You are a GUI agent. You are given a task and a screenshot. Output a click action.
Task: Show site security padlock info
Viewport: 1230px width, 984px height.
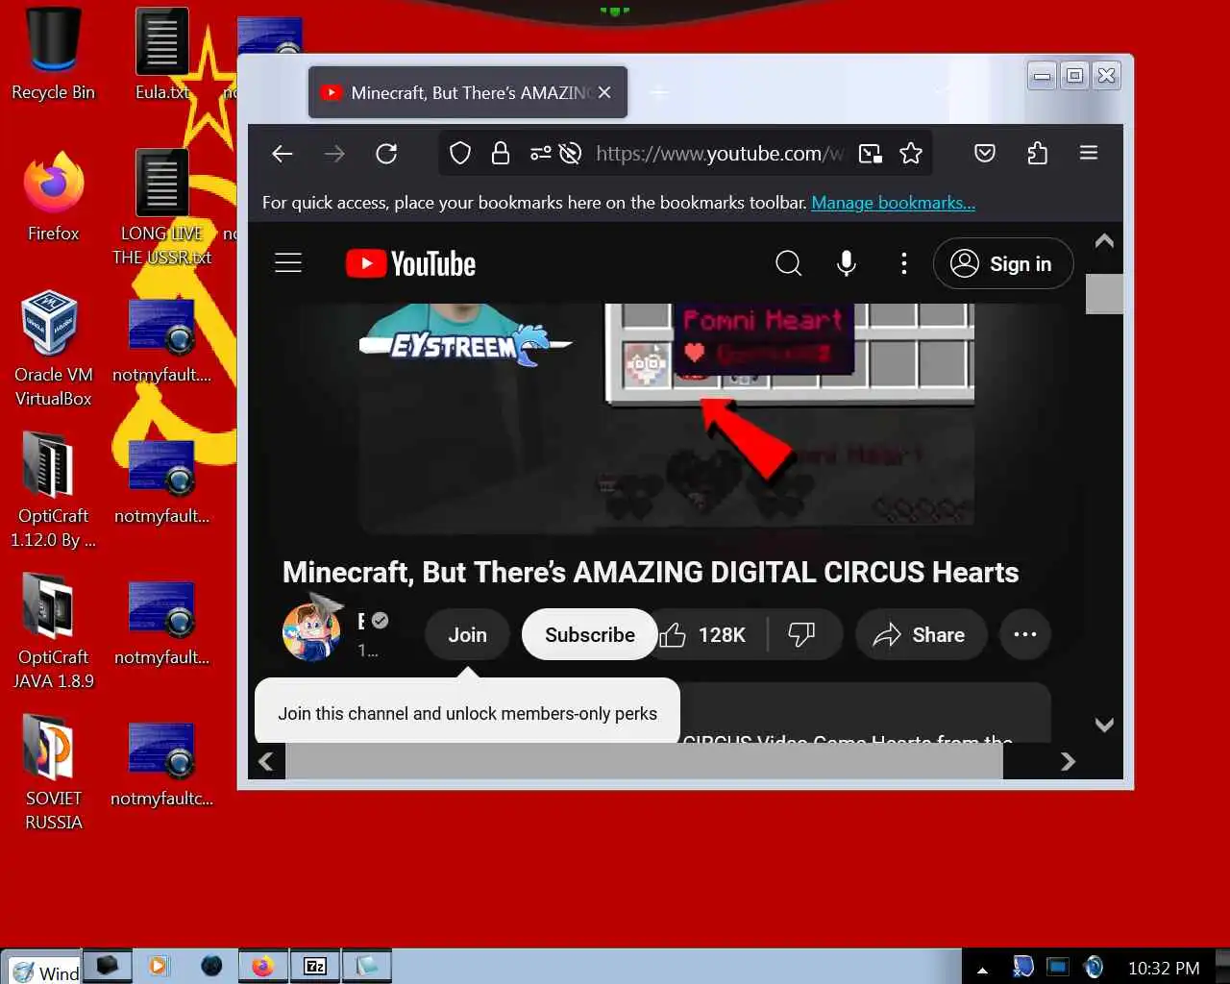[x=501, y=154]
